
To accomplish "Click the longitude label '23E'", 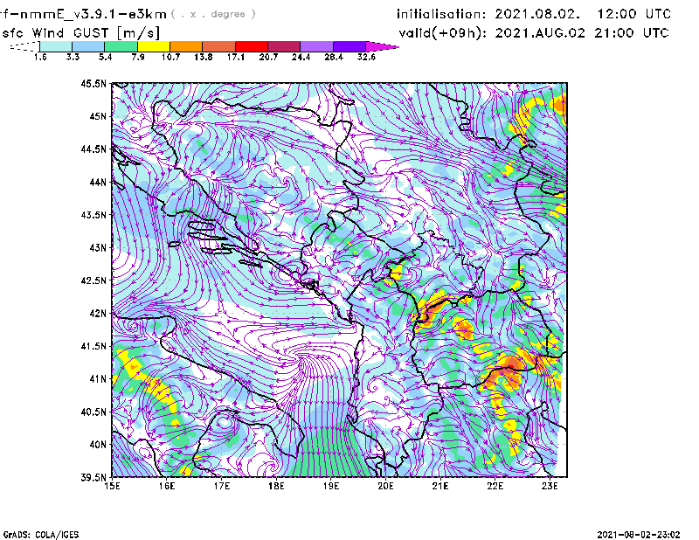I will (550, 486).
